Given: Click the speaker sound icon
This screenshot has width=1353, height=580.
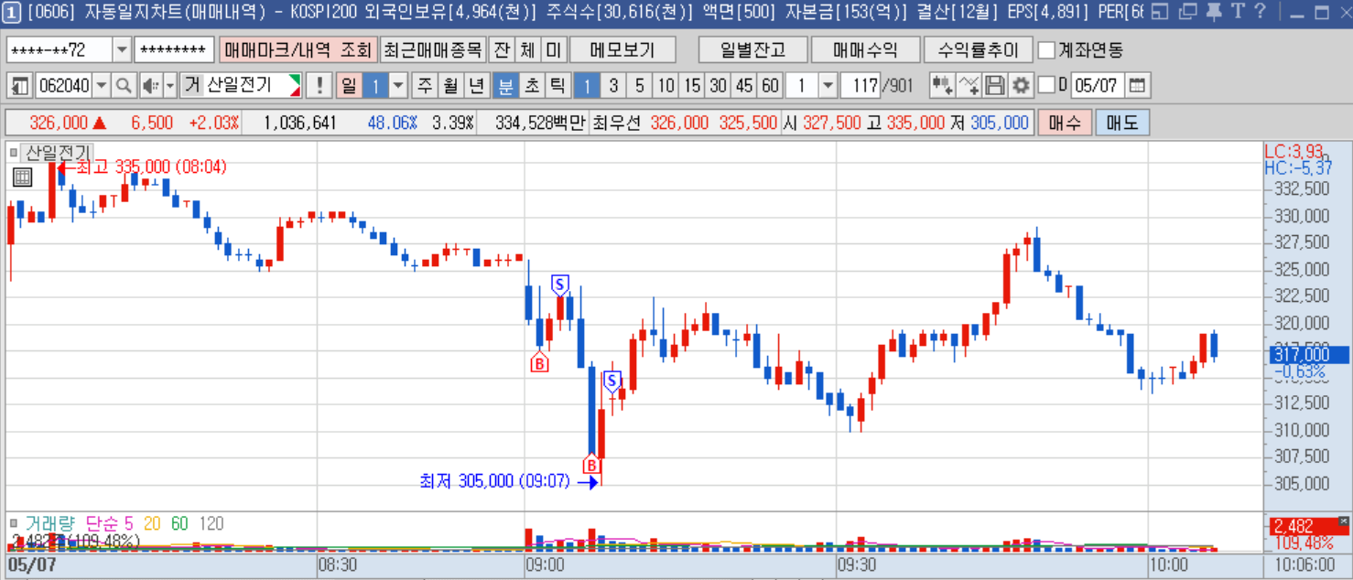Looking at the screenshot, I should (150, 86).
